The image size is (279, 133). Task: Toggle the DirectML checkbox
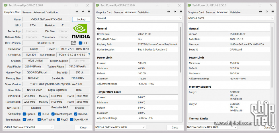point(76,114)
